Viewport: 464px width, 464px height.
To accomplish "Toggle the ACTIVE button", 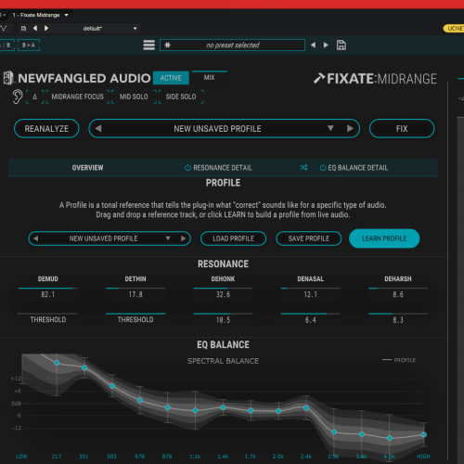I will point(171,78).
